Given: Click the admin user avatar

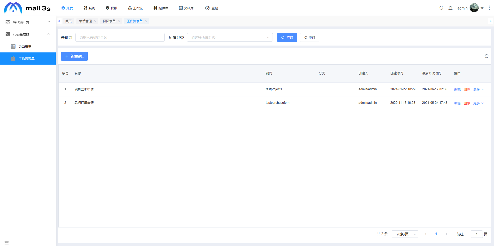Looking at the screenshot, I should [474, 8].
